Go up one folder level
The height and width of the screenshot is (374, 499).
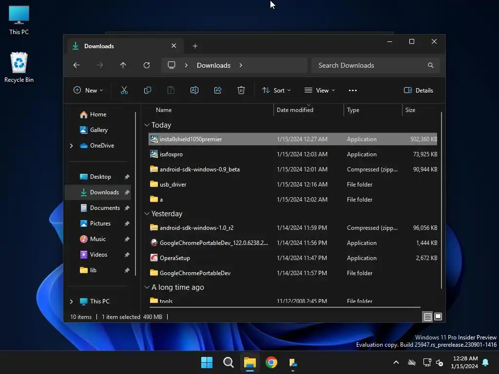point(123,65)
